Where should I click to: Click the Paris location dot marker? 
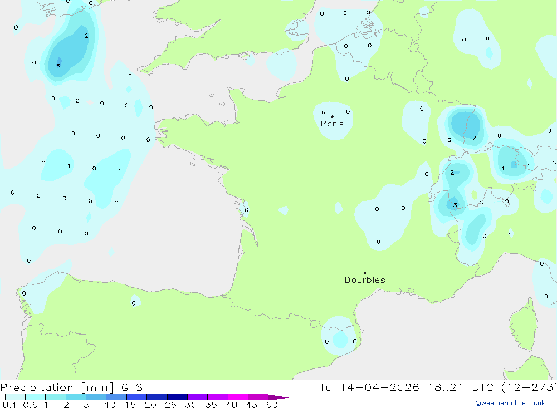[x=332, y=116]
